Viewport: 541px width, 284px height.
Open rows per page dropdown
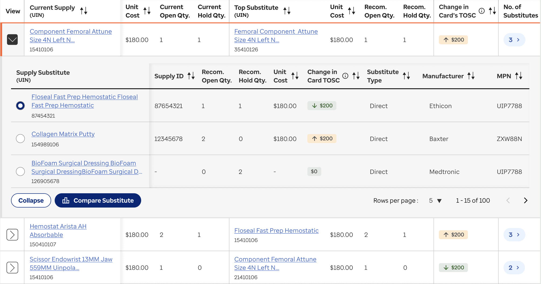[435, 201]
